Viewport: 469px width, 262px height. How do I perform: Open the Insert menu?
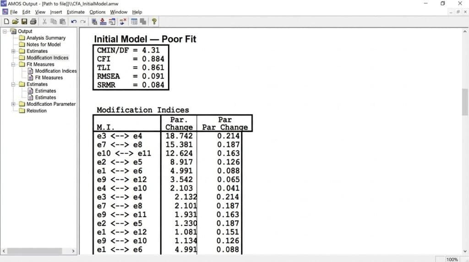click(56, 12)
